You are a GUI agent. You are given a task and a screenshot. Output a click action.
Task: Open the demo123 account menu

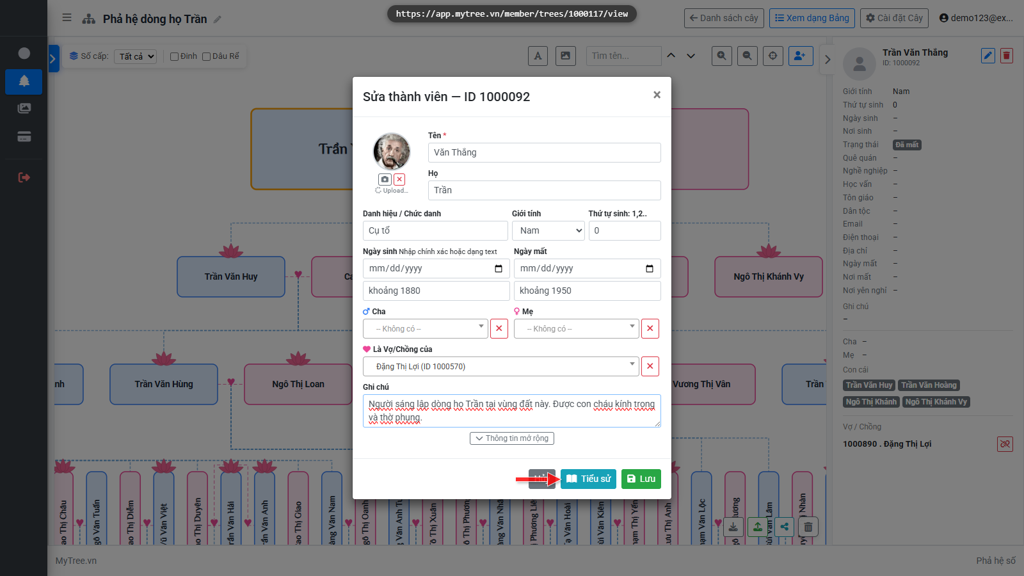tap(976, 18)
